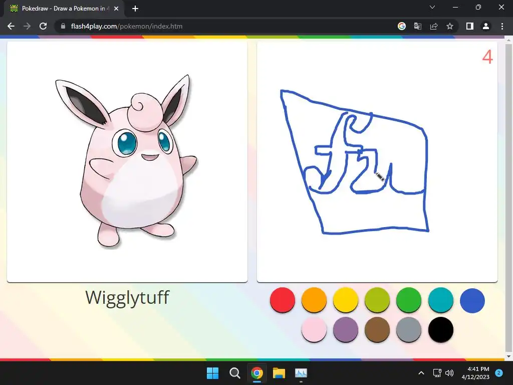Viewport: 513px width, 385px height.
Task: Select the red color swatch
Action: [x=283, y=300]
